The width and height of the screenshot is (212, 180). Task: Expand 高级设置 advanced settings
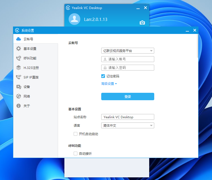109,84
